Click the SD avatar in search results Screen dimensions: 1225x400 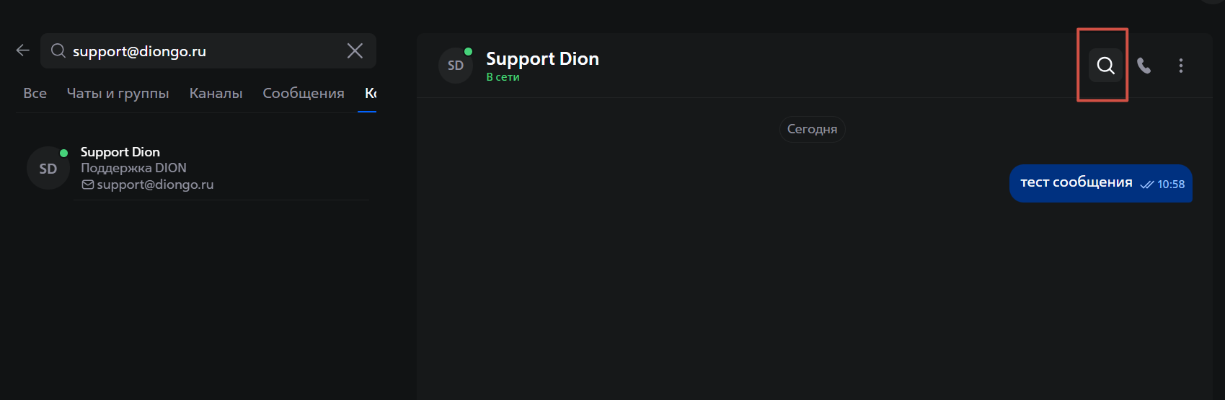tap(48, 169)
